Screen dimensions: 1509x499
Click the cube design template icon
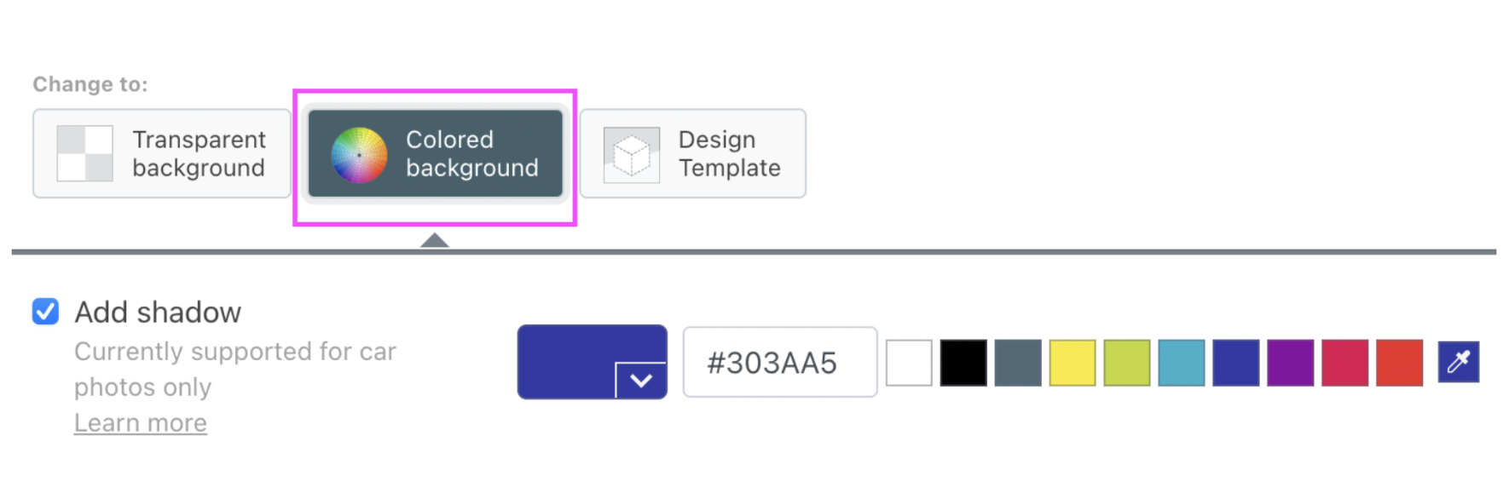coord(632,155)
